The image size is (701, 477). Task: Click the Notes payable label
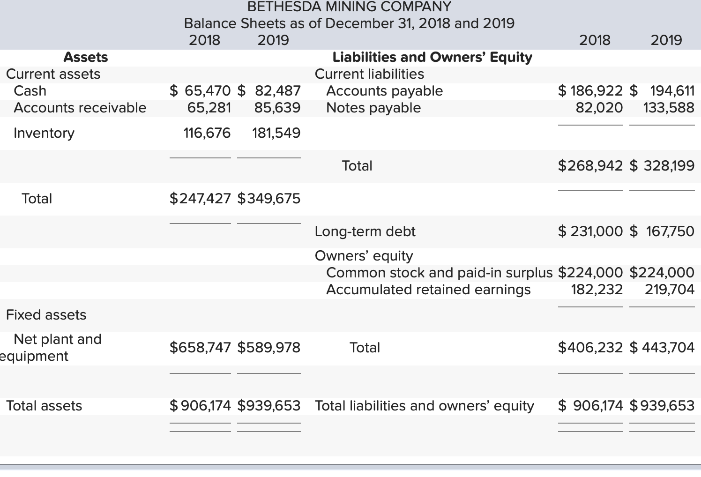click(x=373, y=108)
